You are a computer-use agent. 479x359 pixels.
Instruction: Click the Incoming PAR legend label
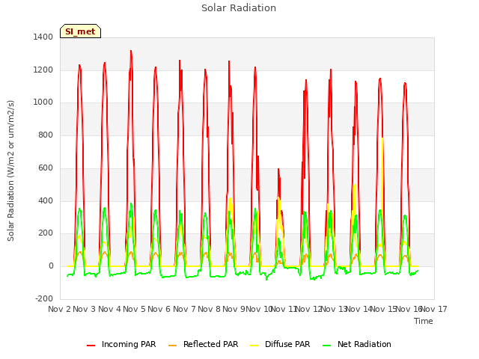(129, 344)
